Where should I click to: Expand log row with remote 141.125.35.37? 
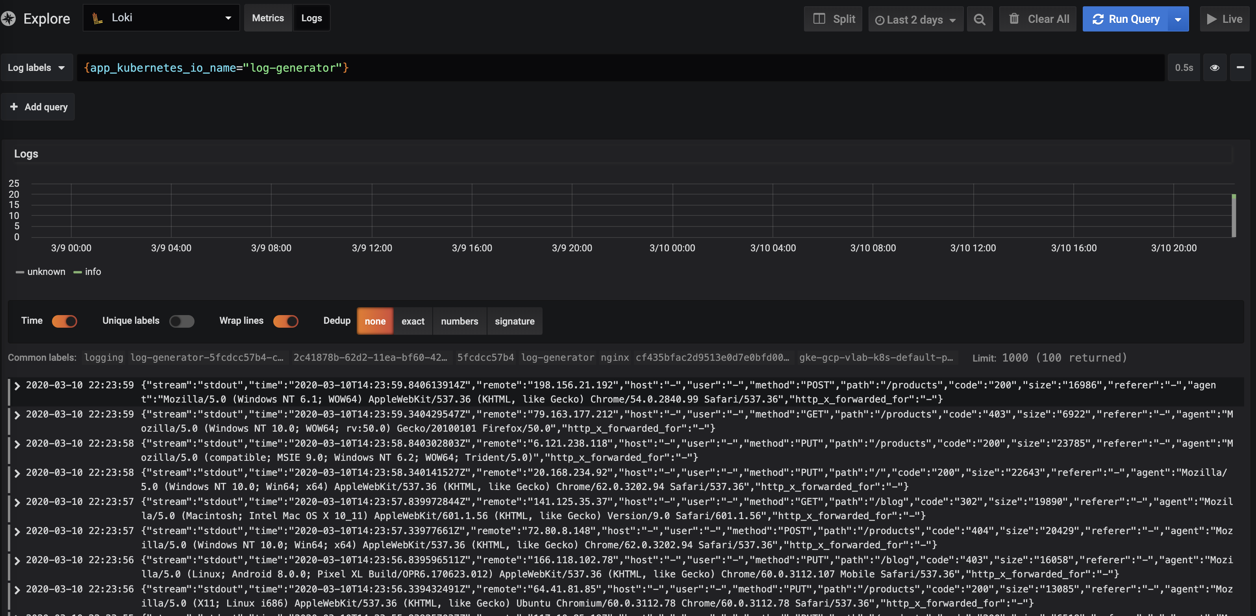tap(17, 502)
